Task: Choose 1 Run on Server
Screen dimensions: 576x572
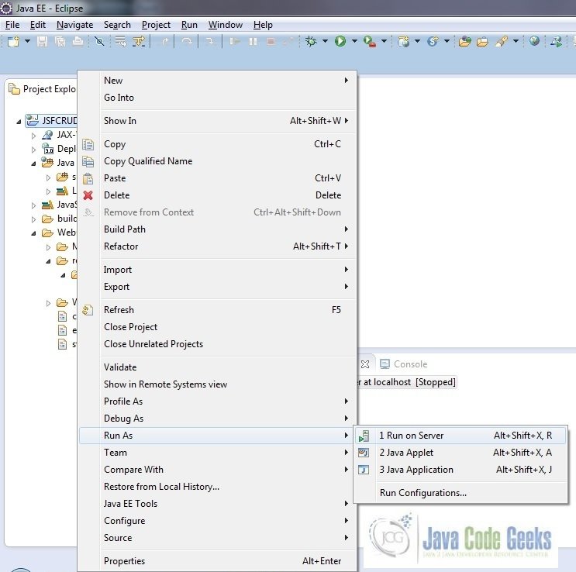Action: 460,436
